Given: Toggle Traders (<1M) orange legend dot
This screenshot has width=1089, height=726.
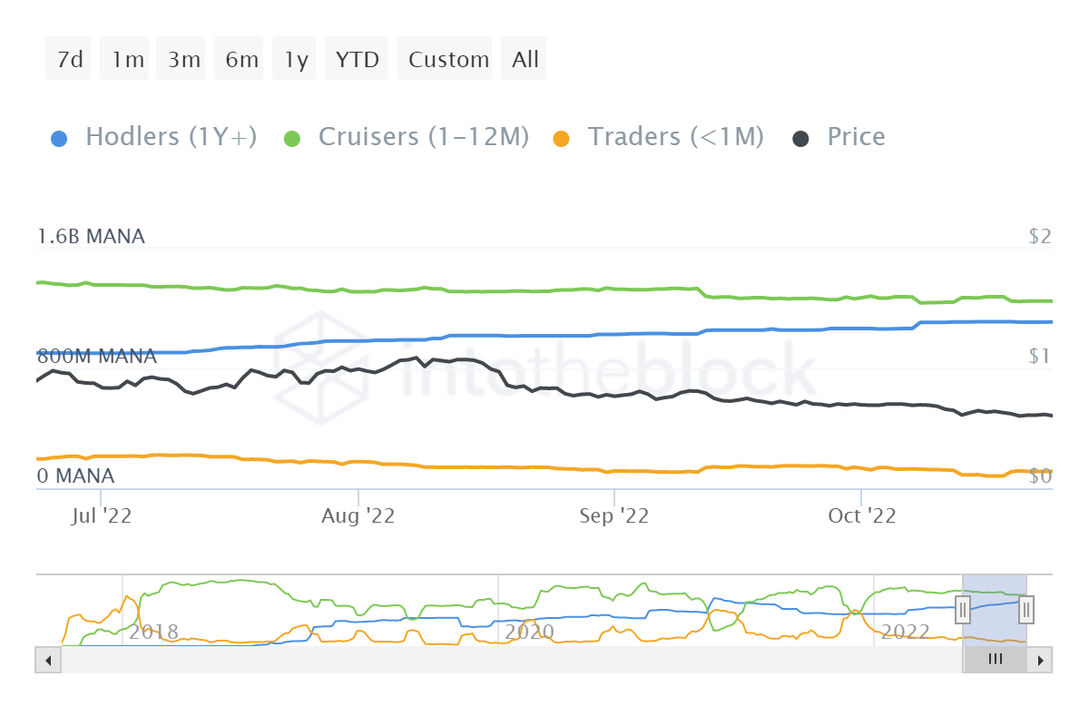Looking at the screenshot, I should point(561,139).
